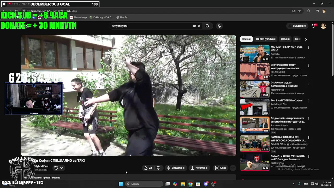Image resolution: width=334 pixels, height=188 pixels.
Task: Open options for АСАЦИТЕ срещу УЧИТЕЛИТЕ video
Action: point(309,156)
